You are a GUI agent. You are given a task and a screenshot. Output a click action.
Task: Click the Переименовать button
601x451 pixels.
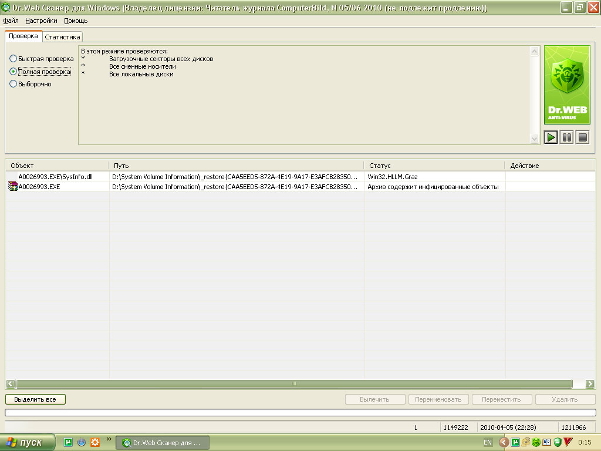pos(438,399)
